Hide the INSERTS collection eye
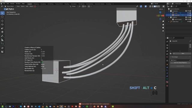 (188, 17)
